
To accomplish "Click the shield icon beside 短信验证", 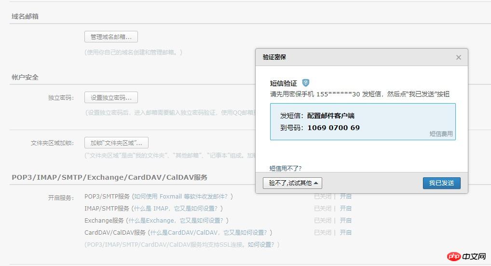I will 305,83.
